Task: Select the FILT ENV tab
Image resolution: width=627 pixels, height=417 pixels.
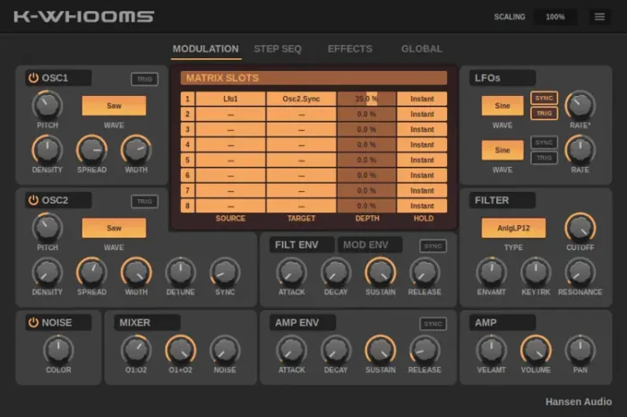Action: point(302,245)
